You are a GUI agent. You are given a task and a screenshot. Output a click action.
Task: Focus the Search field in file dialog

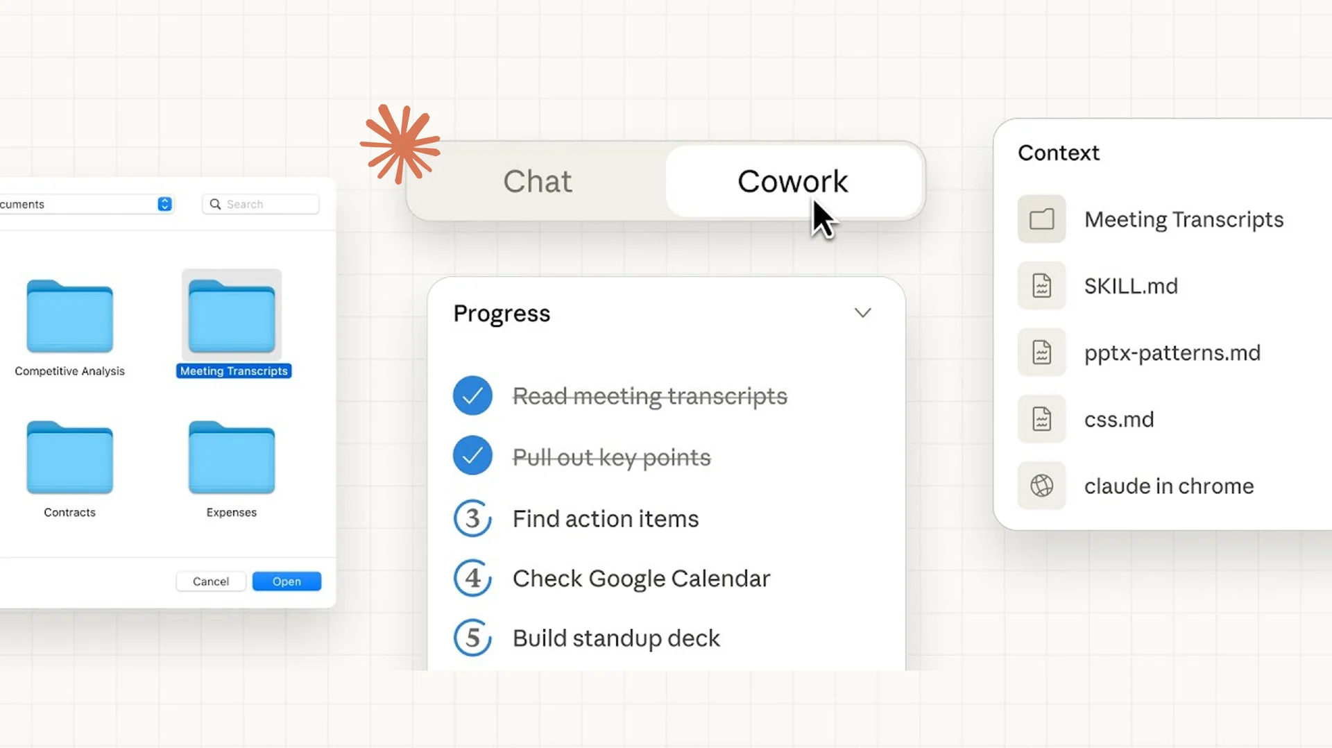[x=267, y=204]
